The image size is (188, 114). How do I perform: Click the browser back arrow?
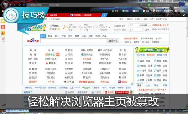(x=15, y=5)
